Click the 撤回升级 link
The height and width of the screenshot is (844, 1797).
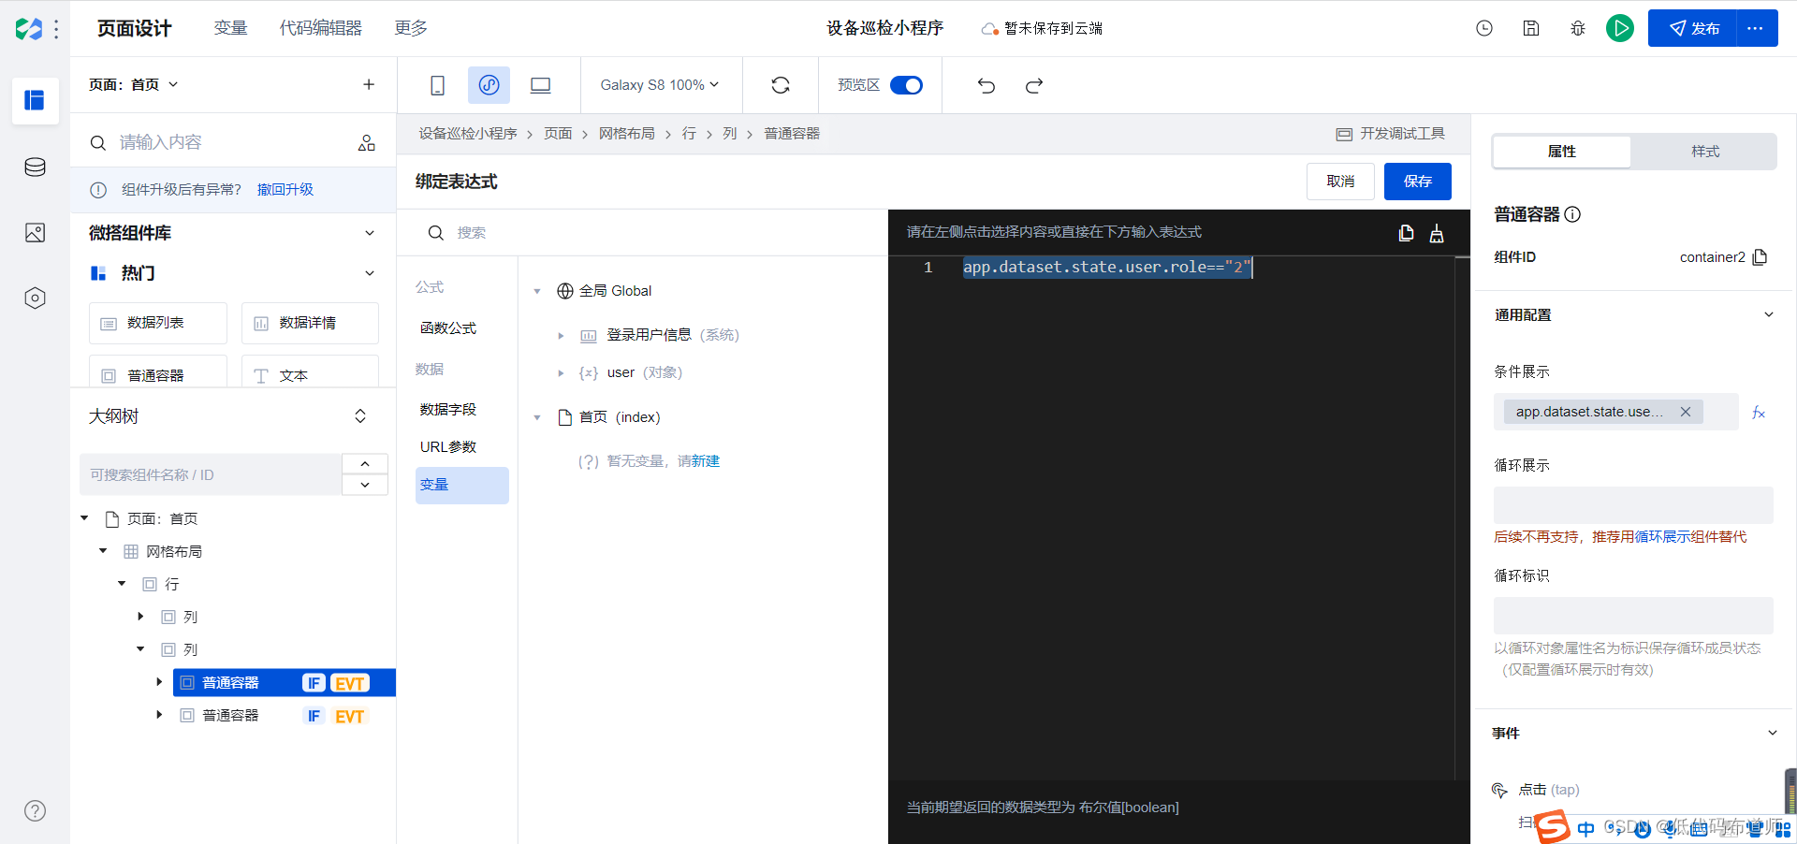(x=285, y=189)
